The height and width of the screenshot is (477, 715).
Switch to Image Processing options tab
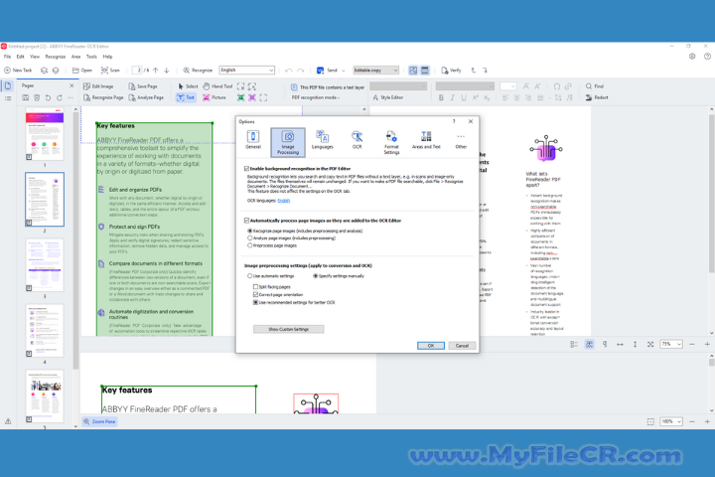[288, 142]
